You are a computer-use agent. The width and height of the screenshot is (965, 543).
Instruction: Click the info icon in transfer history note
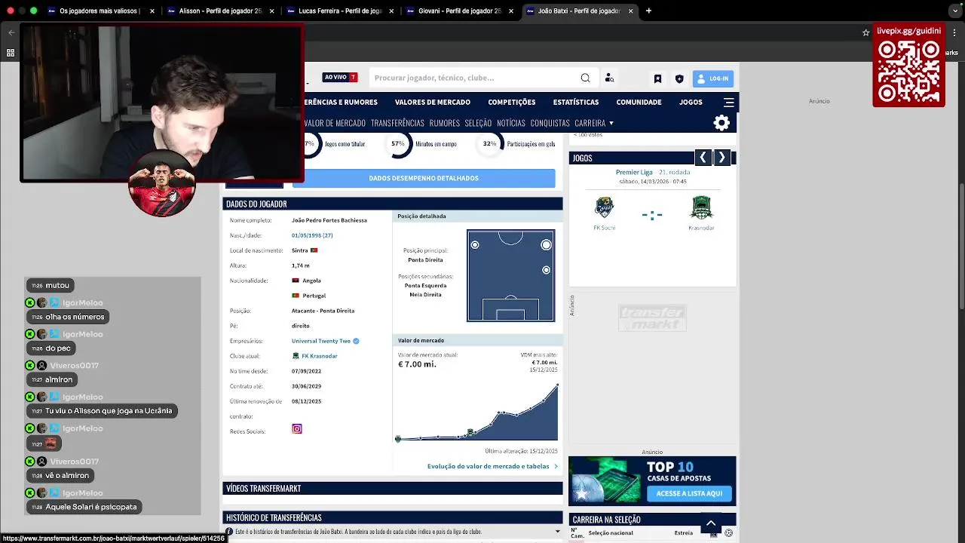pyautogui.click(x=229, y=531)
